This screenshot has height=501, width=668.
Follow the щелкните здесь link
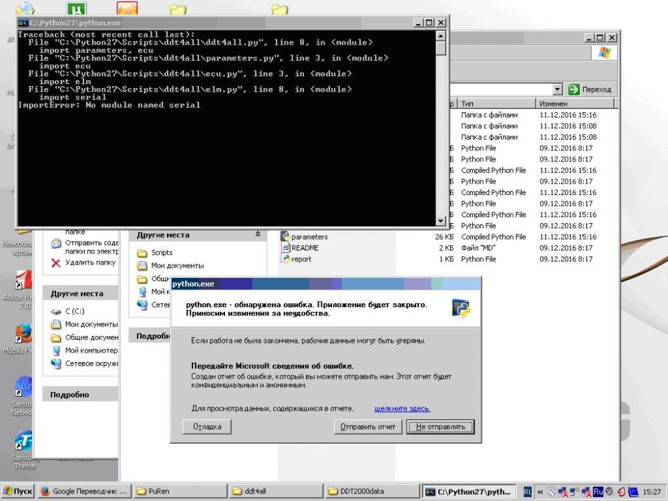click(402, 409)
